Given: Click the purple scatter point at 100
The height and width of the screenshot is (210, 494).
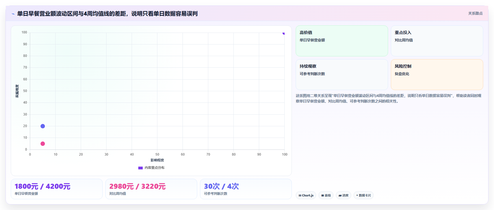Looking at the screenshot, I should click(x=284, y=33).
